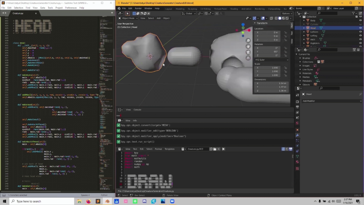Select solid viewport shading mode
364x205 pixels.
280,18
